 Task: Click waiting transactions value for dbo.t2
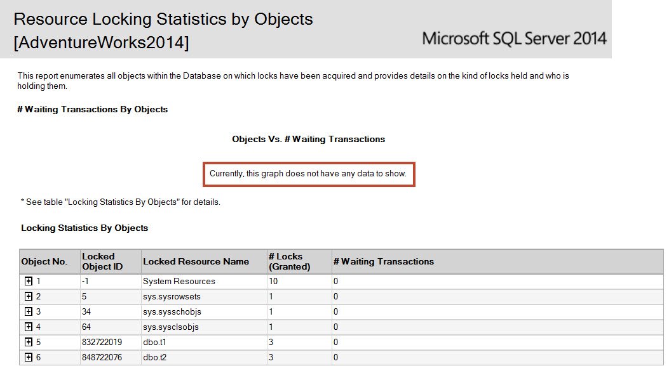(x=336, y=357)
